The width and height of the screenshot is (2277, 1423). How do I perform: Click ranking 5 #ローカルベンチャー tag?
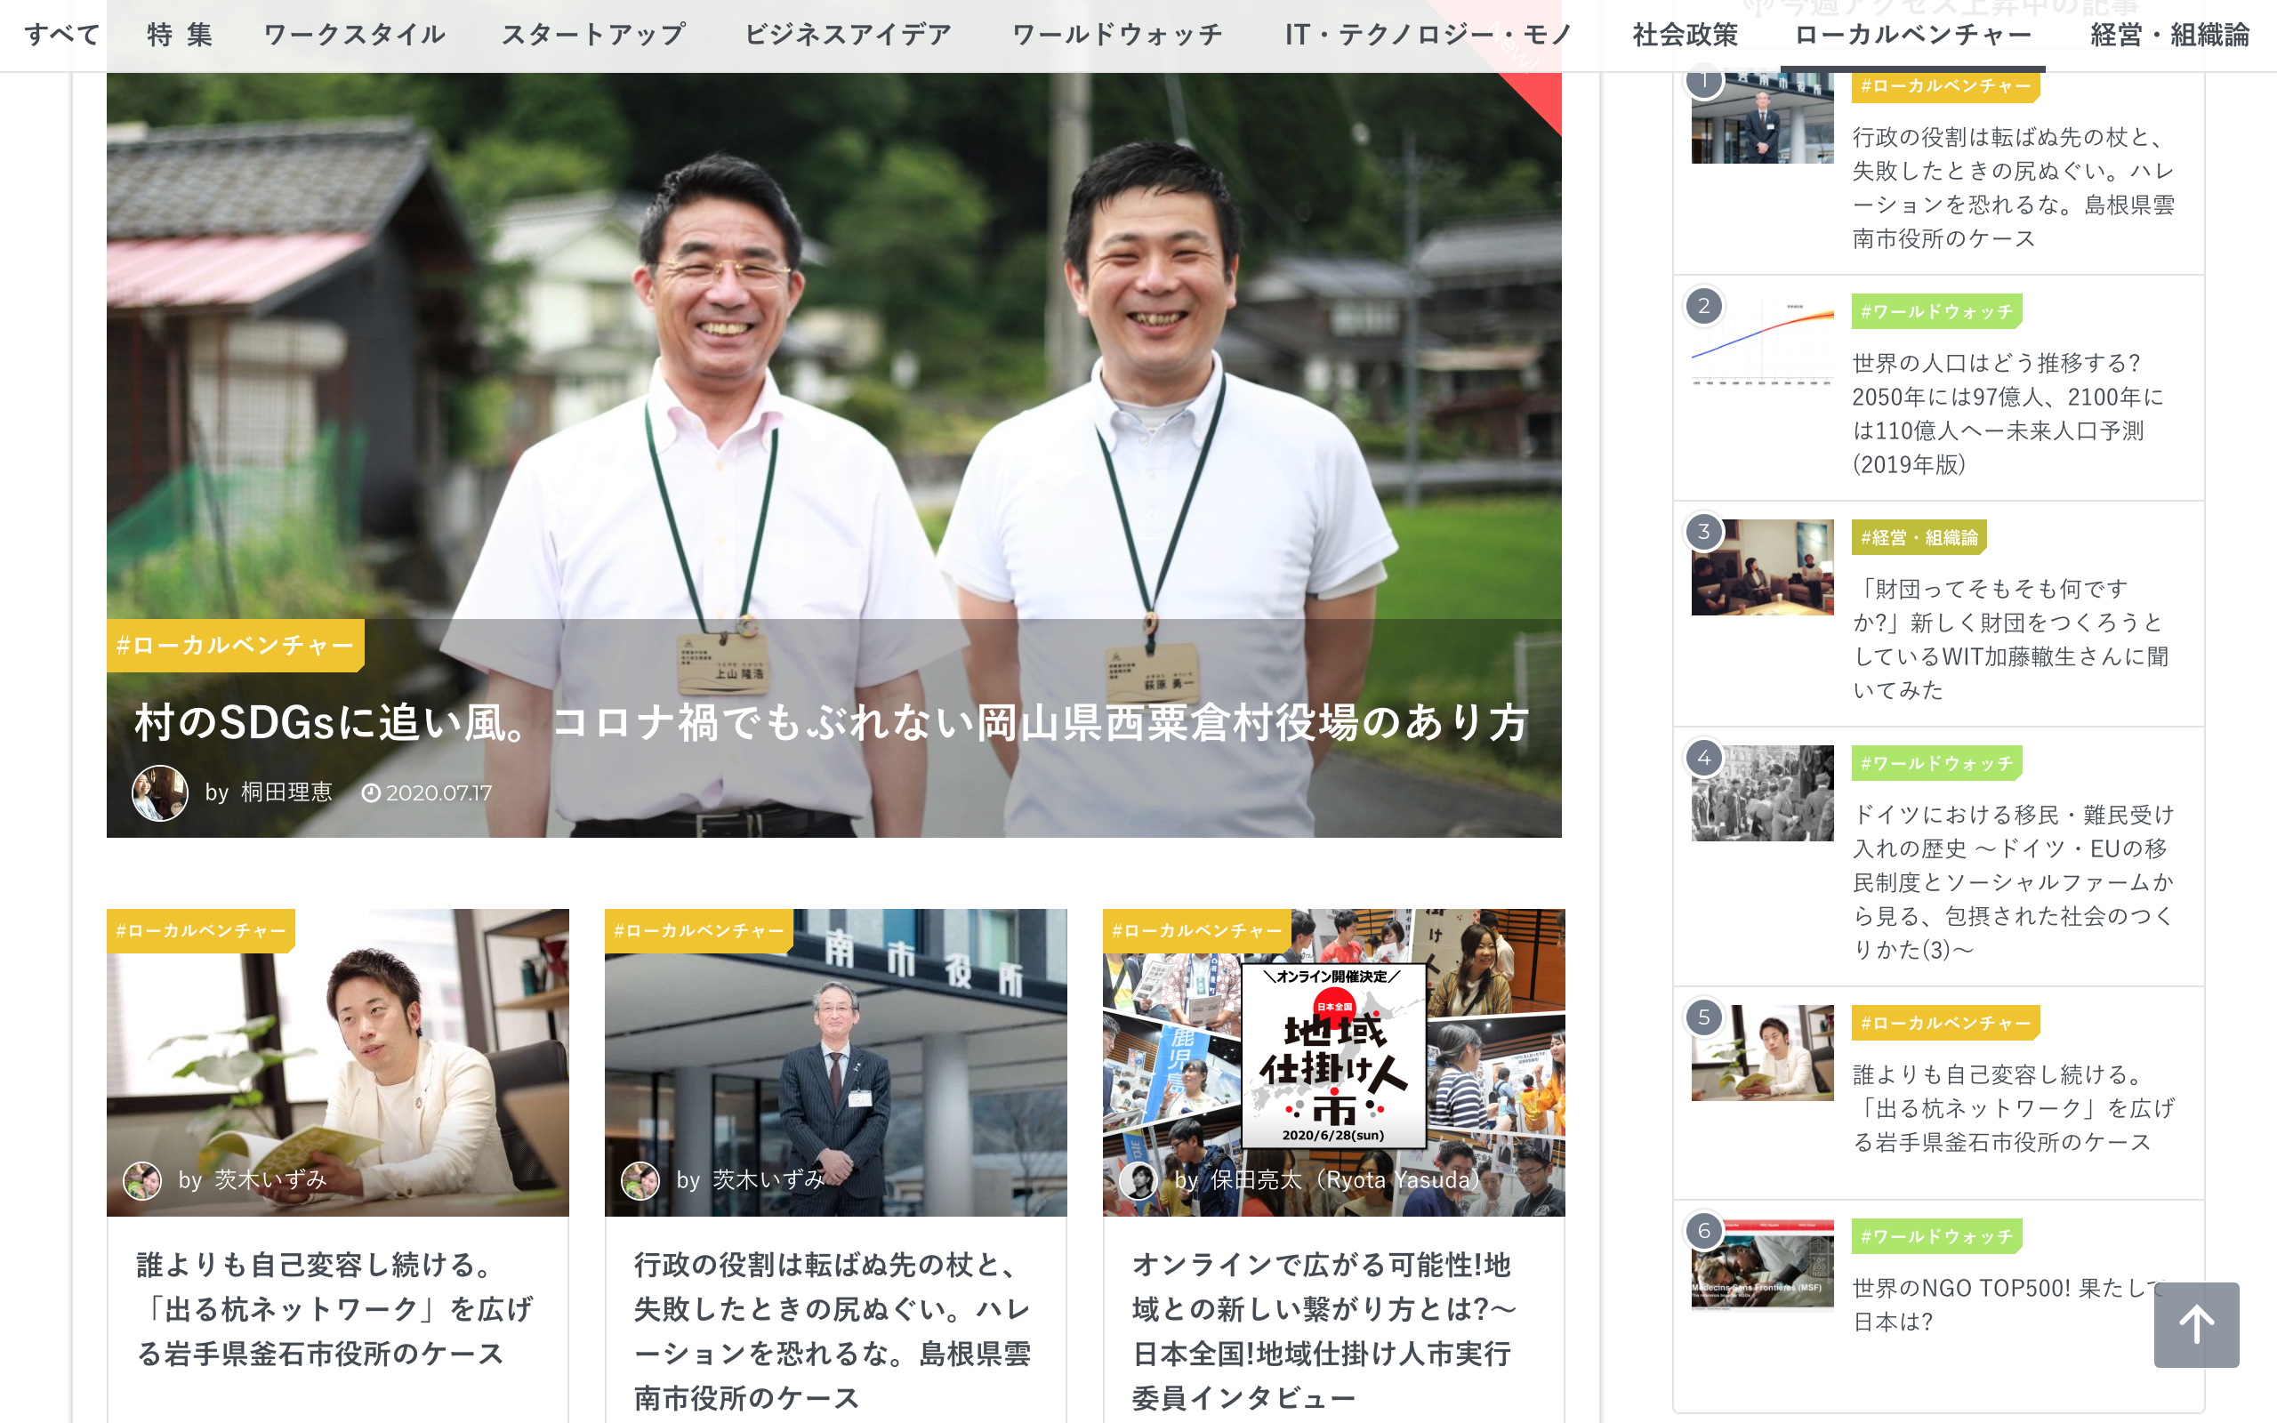pyautogui.click(x=1945, y=1023)
